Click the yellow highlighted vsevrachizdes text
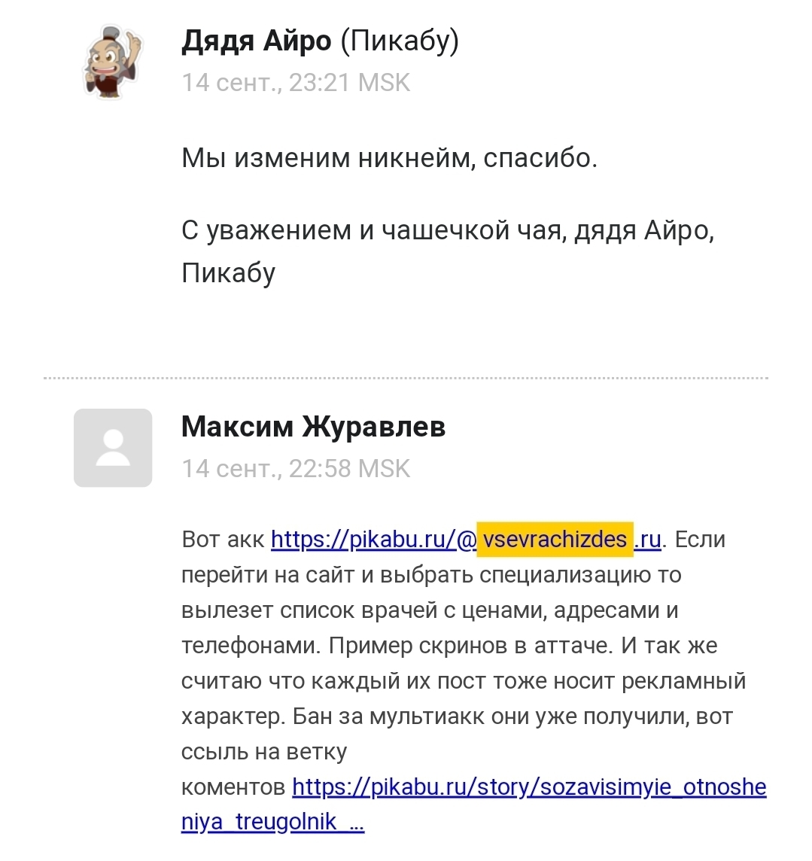This screenshot has width=812, height=861. tap(555, 539)
